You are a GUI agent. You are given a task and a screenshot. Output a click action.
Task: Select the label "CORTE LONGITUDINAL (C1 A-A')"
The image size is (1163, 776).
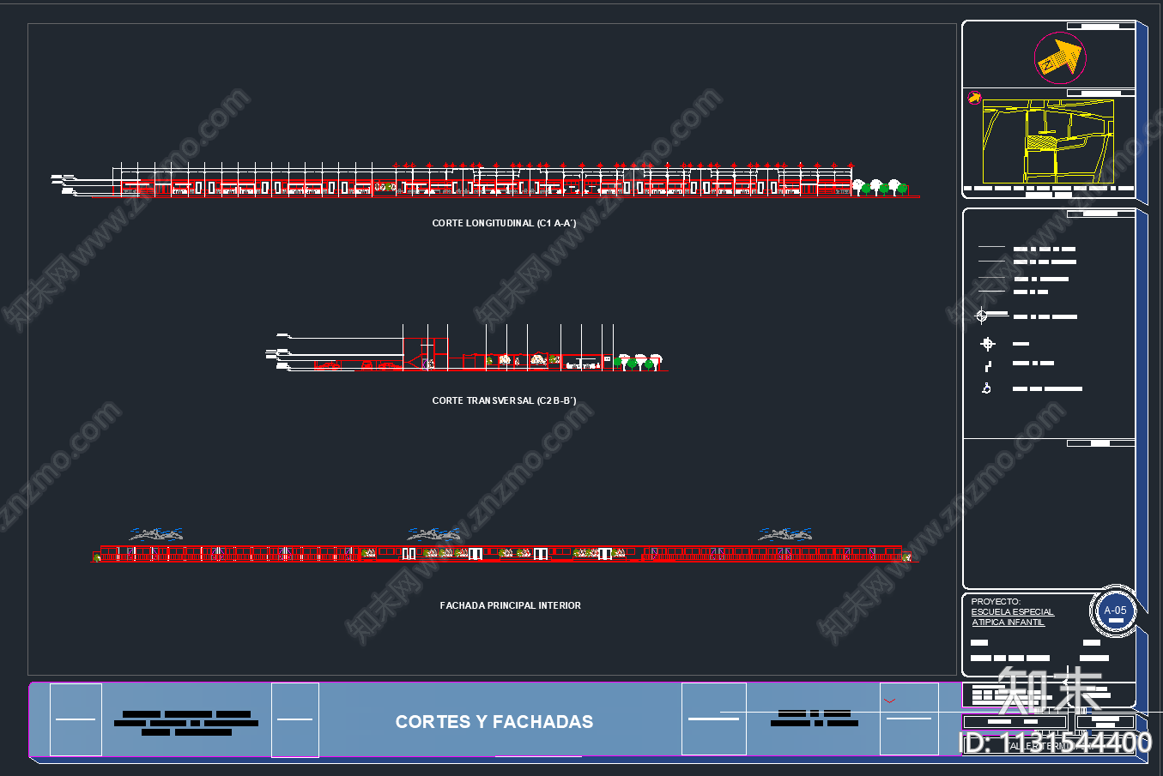click(x=504, y=223)
